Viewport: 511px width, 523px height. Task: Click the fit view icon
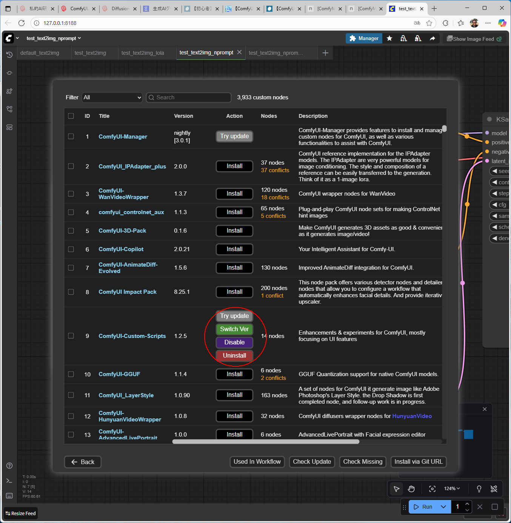tap(432, 489)
